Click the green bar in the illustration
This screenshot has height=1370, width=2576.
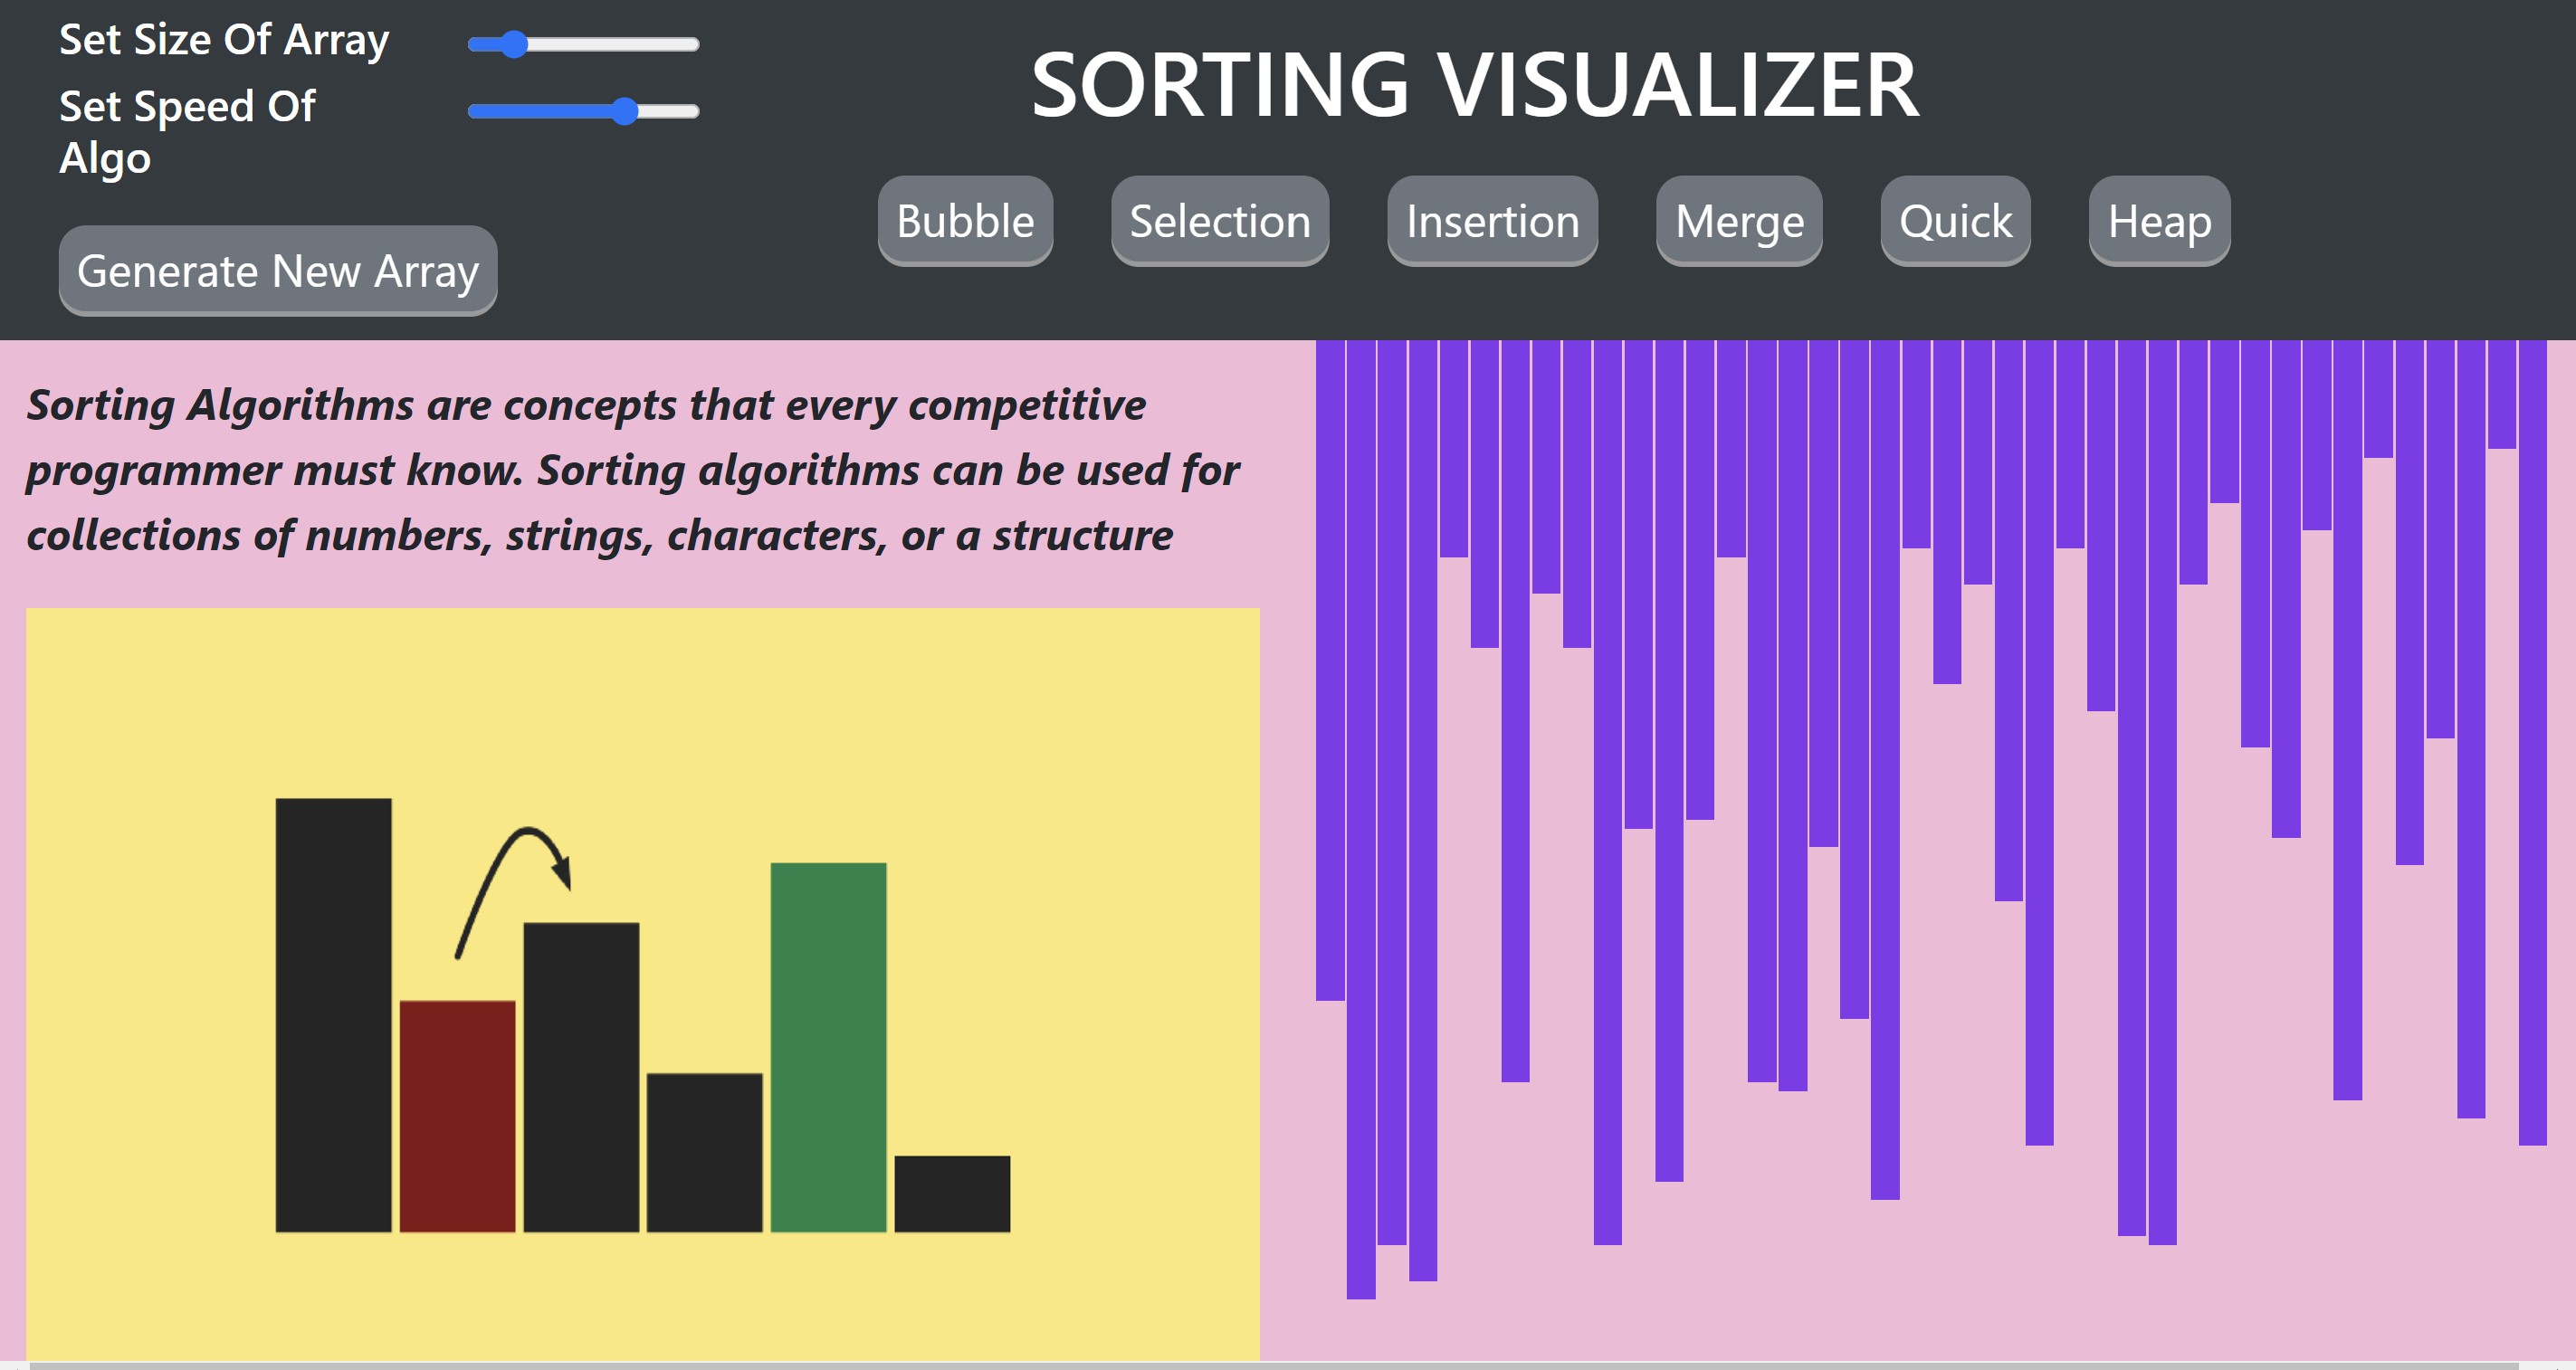click(828, 1047)
